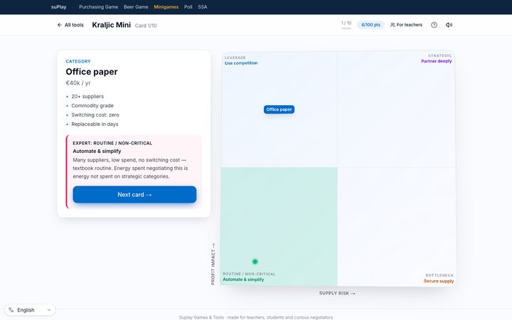Click the green expert answer dot
The width and height of the screenshot is (512, 320).
(x=255, y=262)
